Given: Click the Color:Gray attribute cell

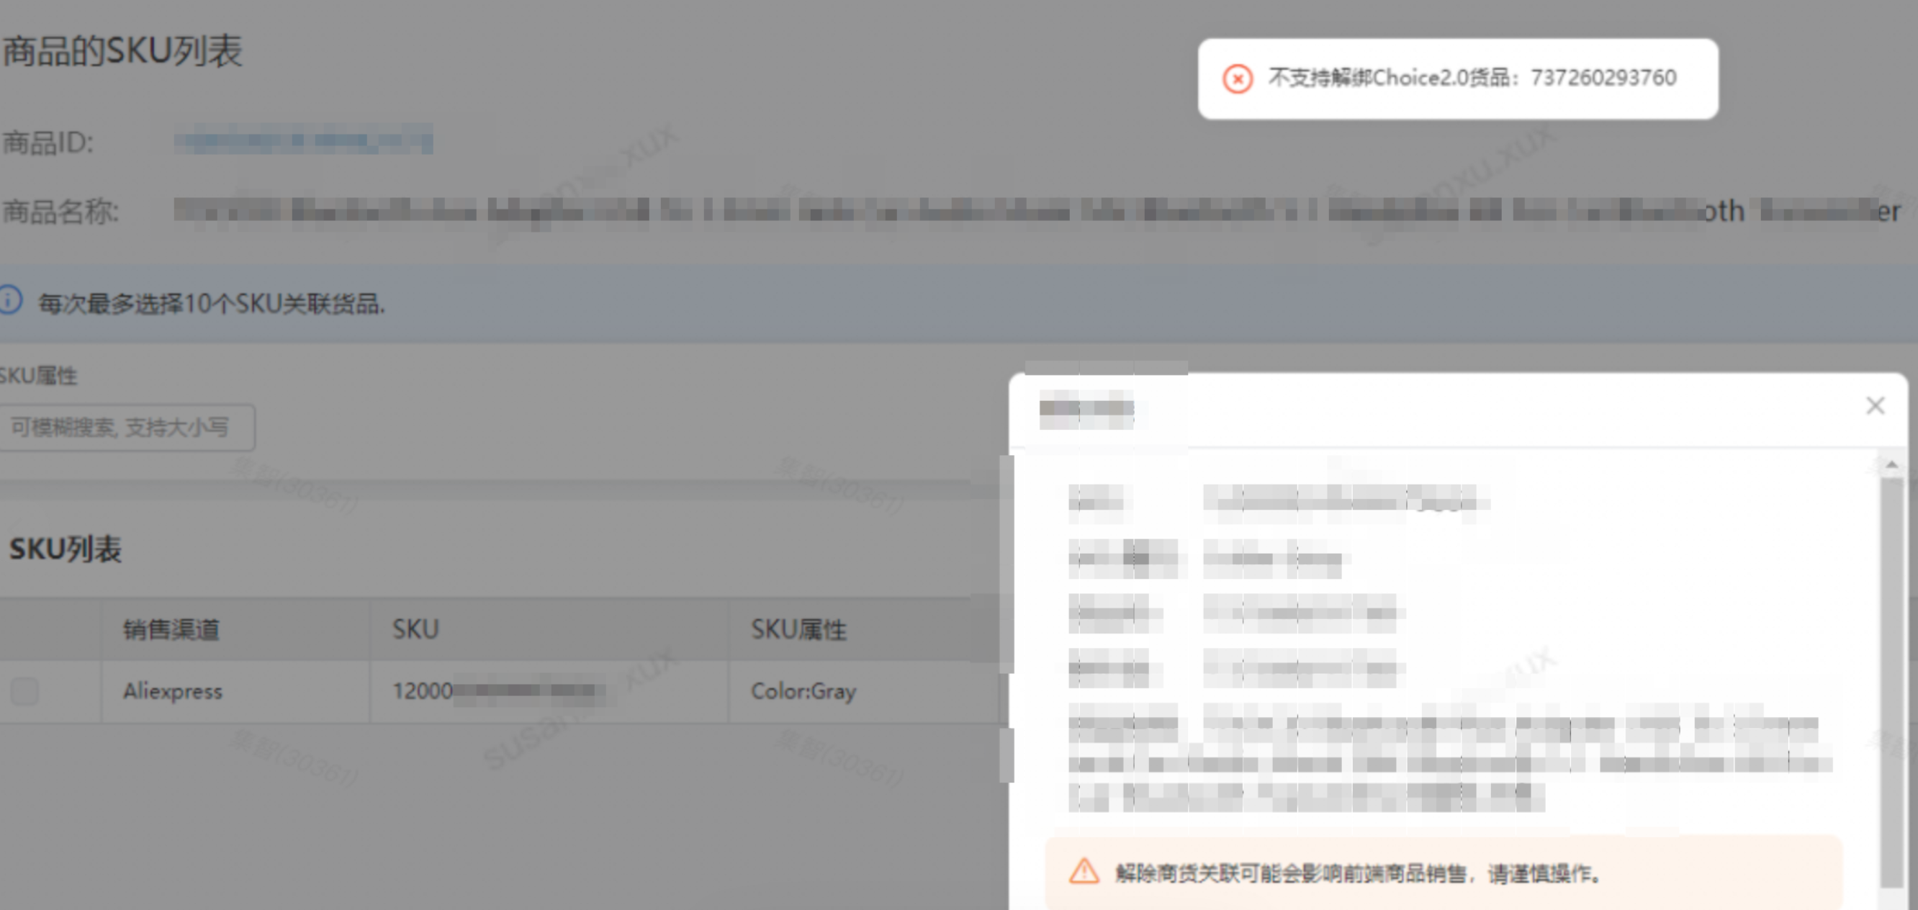Looking at the screenshot, I should 803,691.
